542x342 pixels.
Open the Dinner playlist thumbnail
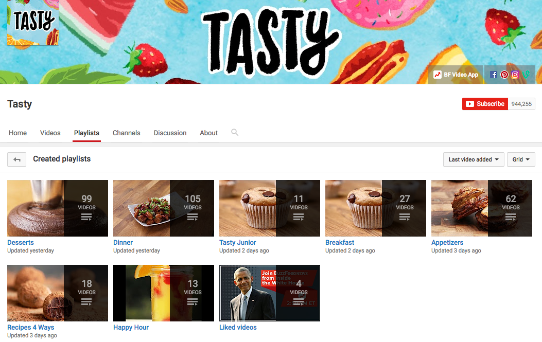pyautogui.click(x=164, y=208)
